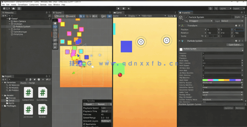Screen dimensions: 247x127
Task: Open the undo history icon
Action: tap(211, 8)
